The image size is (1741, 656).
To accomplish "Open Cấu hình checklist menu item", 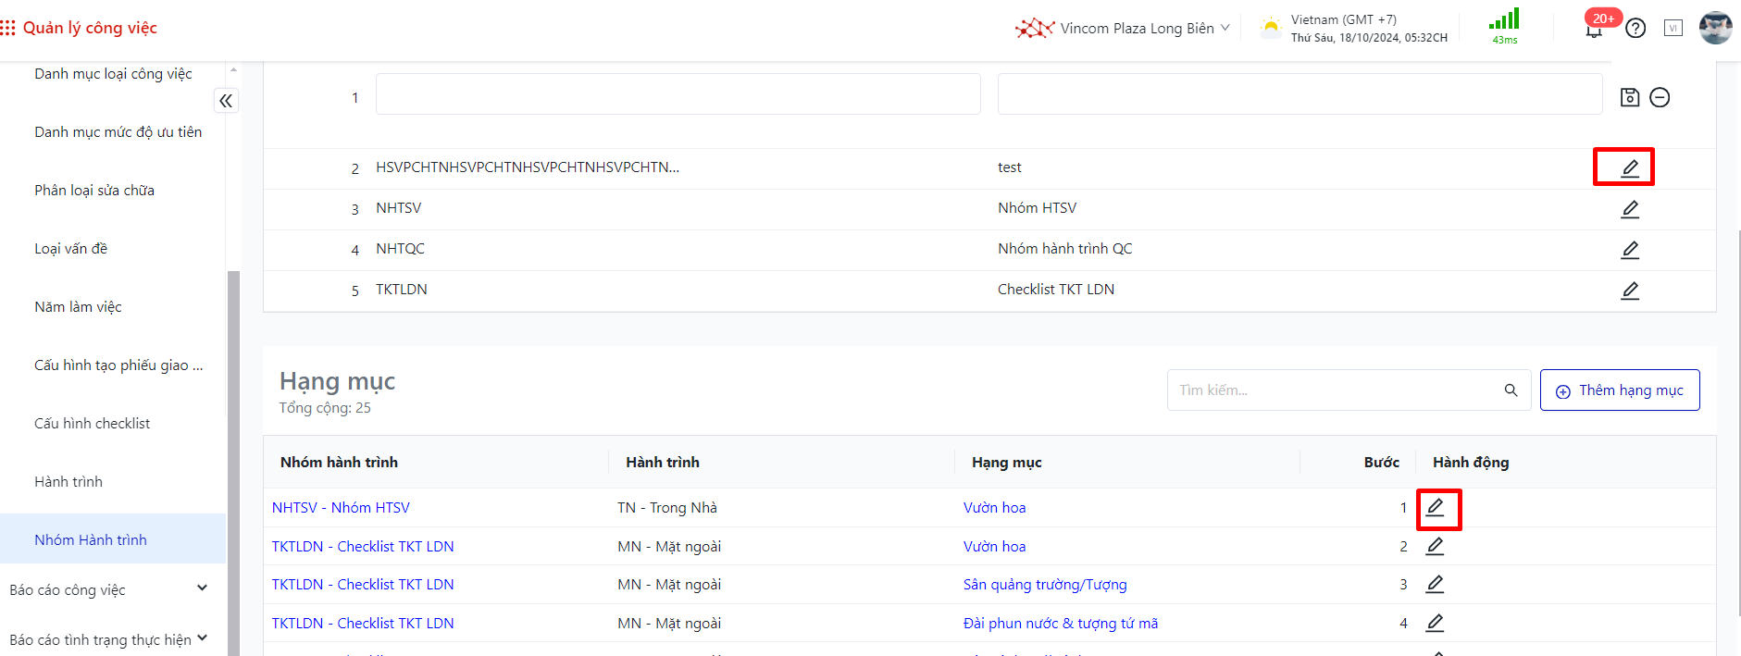I will [x=92, y=424].
